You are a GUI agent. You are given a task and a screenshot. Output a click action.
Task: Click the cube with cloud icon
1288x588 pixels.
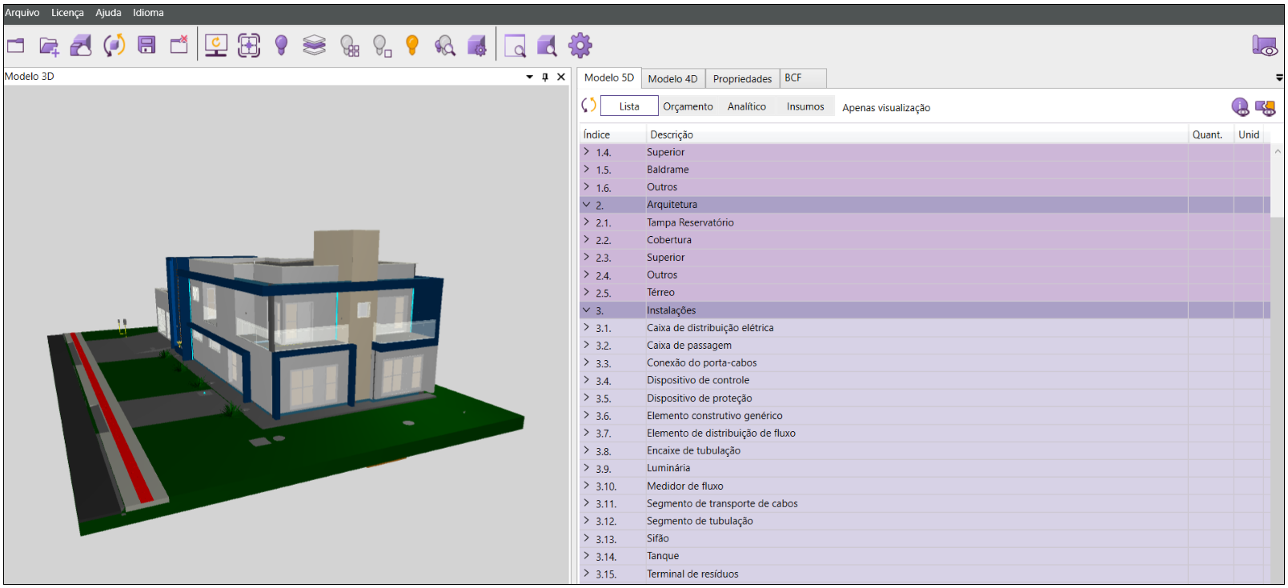point(81,46)
